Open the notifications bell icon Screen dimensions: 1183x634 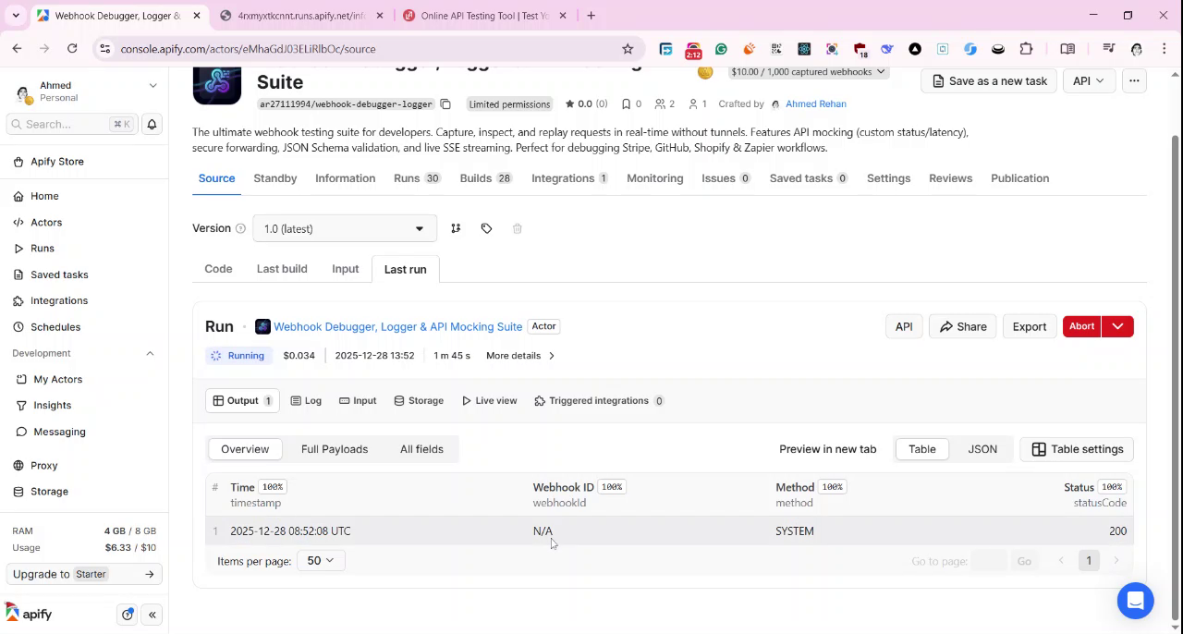[152, 124]
